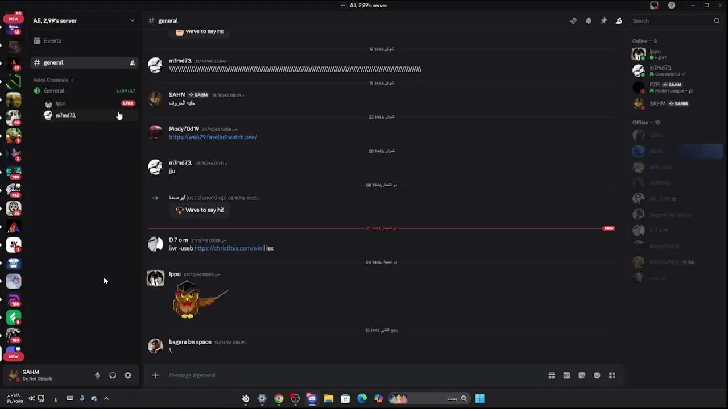Open the web29.faselhd1watch.one link

click(x=213, y=137)
